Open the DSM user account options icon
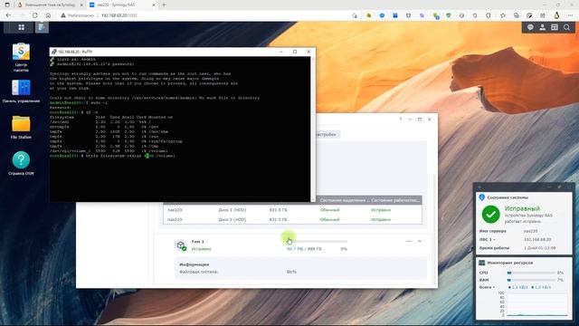This screenshot has width=579, height=326. tap(543, 27)
